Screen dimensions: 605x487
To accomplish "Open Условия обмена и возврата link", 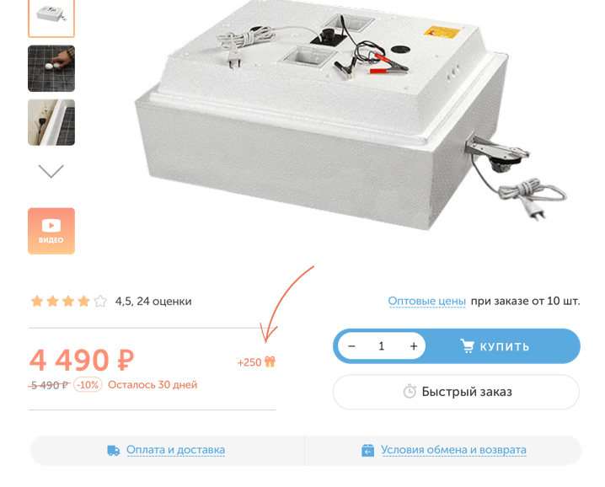I will pos(453,450).
